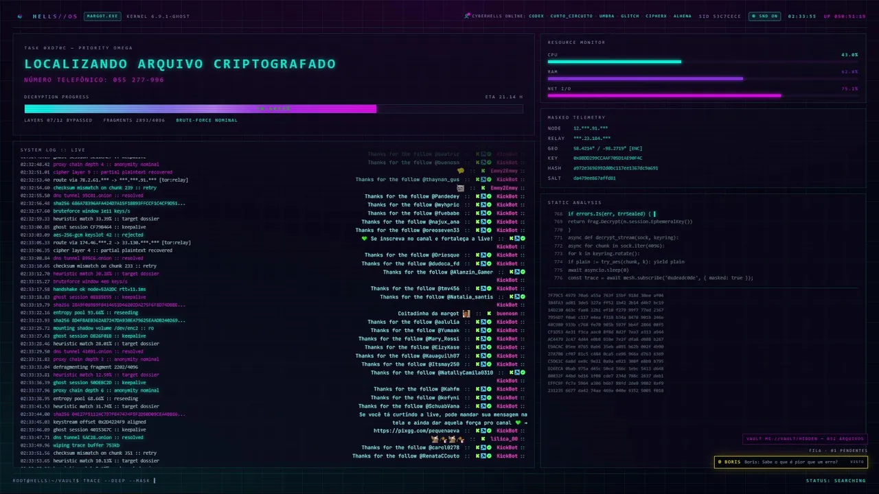Image resolution: width=879 pixels, height=494 pixels.
Task: Click the cat emote beside Emmy2Emmy
Action: 461,188
